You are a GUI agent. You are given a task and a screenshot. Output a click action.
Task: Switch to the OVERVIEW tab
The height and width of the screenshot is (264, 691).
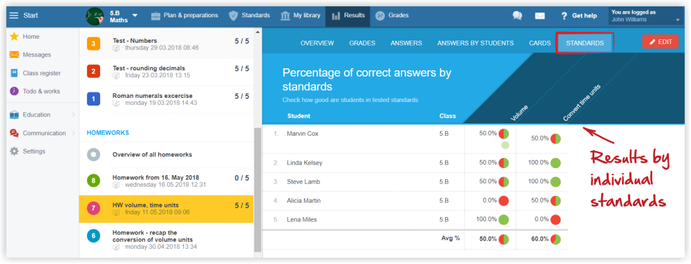317,43
